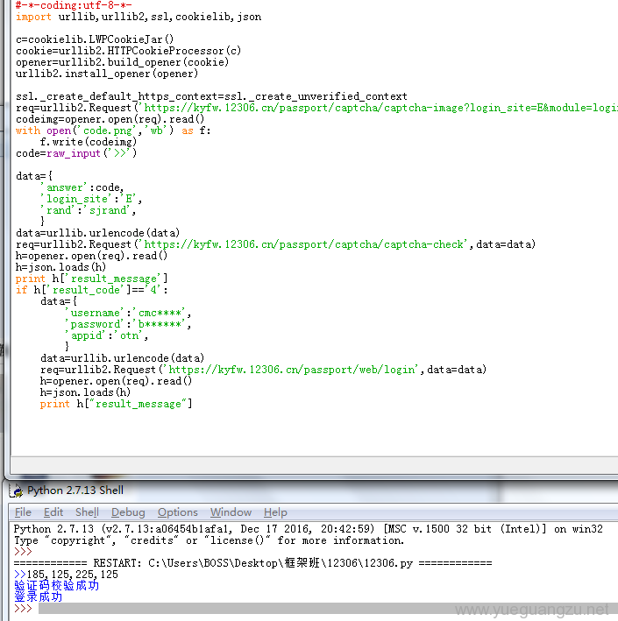Screen dimensions: 618x621
Task: Click the 'code.png' filename string
Action: tap(108, 131)
